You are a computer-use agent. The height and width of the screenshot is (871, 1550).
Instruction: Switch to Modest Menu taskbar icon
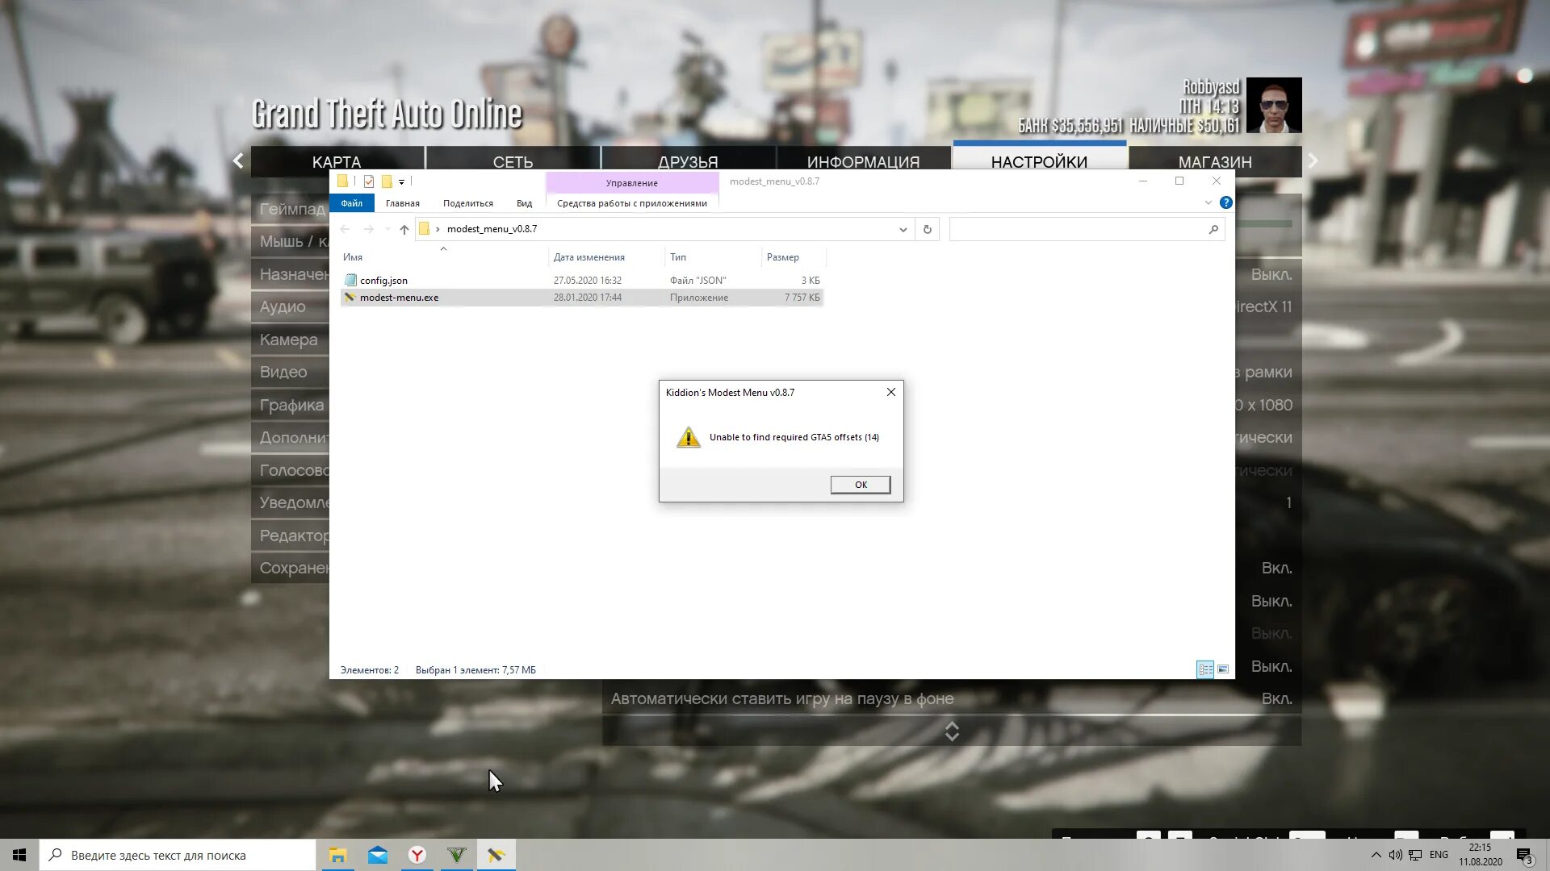tap(496, 855)
